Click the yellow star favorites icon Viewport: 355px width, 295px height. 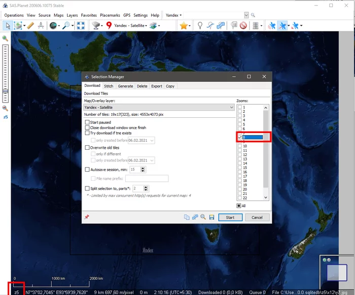click(184, 25)
